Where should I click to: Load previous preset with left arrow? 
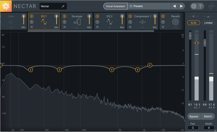tap(174, 6)
